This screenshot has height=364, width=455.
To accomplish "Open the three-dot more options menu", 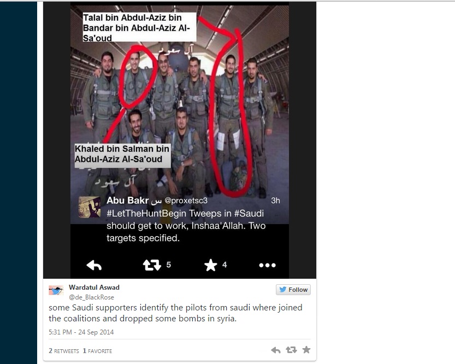I will [267, 265].
